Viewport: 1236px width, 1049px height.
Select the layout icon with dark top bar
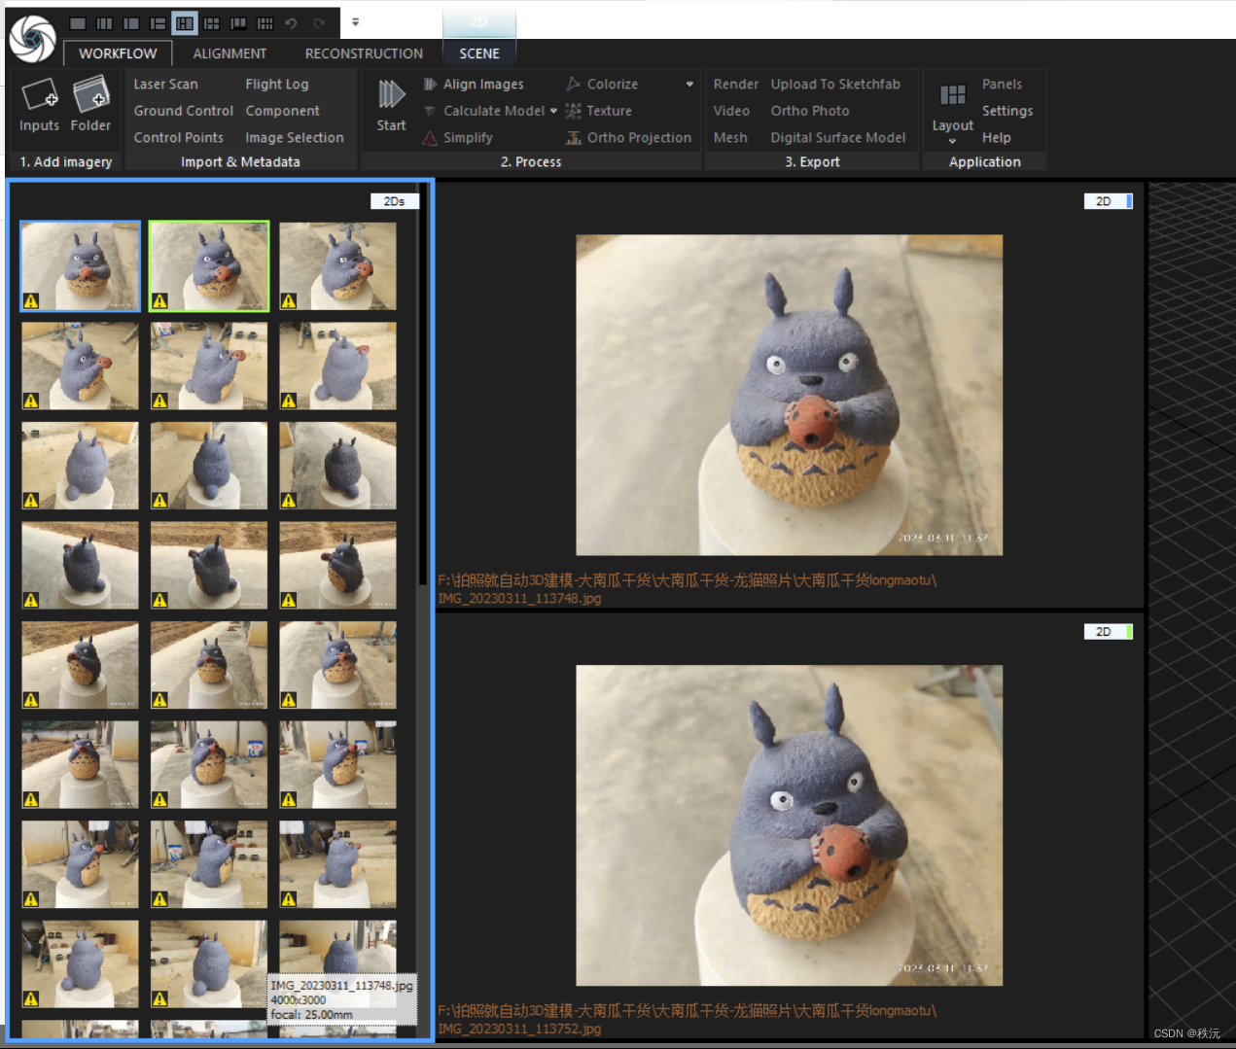pos(238,23)
